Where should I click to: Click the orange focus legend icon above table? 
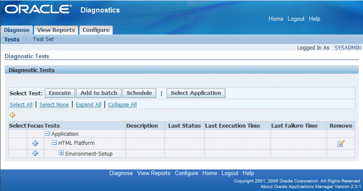point(12,115)
